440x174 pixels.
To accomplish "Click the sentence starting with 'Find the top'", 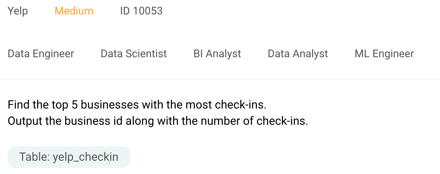I will pos(137,105).
